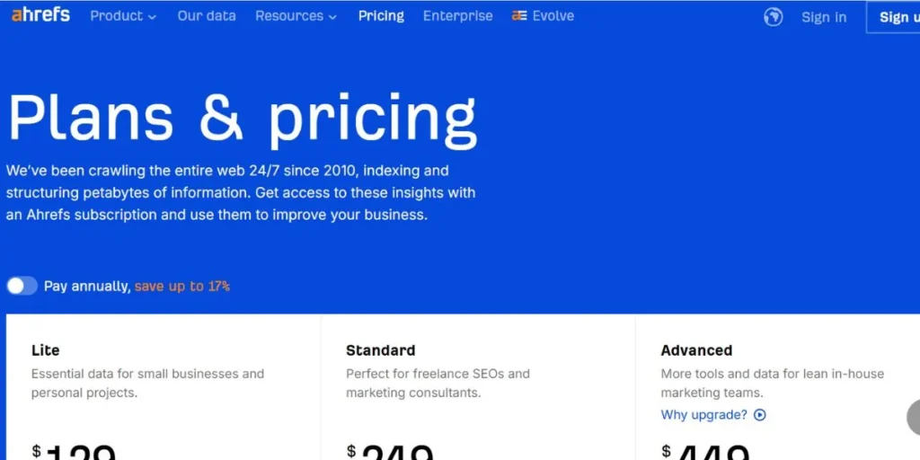Click the gray circular button at right edge
The height and width of the screenshot is (460, 920).
913,418
